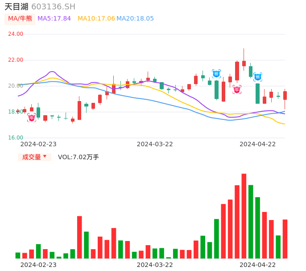
Task: Click the 24.00 price axis label
Action: [x=16, y=34]
